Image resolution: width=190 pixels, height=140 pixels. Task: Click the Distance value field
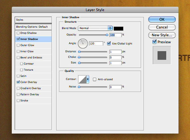click(115, 52)
